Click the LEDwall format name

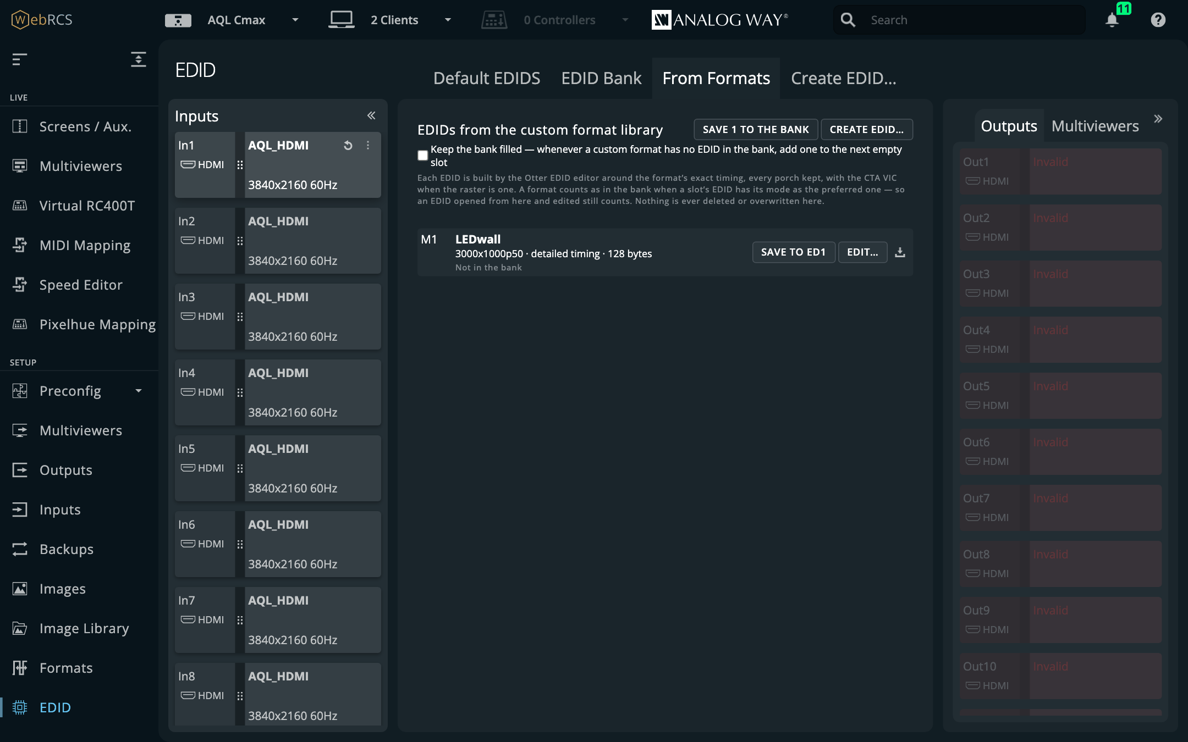point(478,239)
